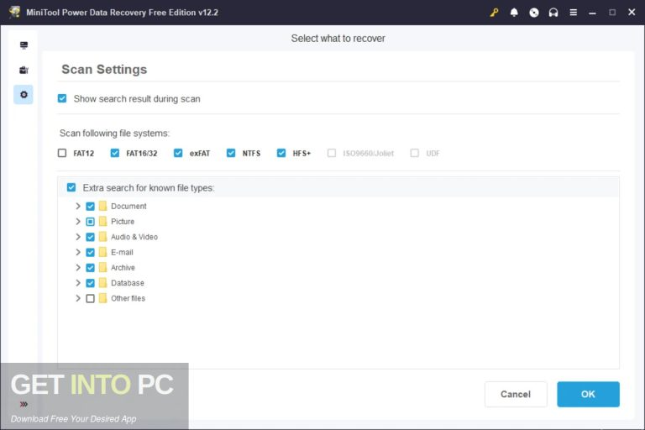Uncheck Audio & Video file type checkbox
This screenshot has width=645, height=430.
click(x=90, y=237)
